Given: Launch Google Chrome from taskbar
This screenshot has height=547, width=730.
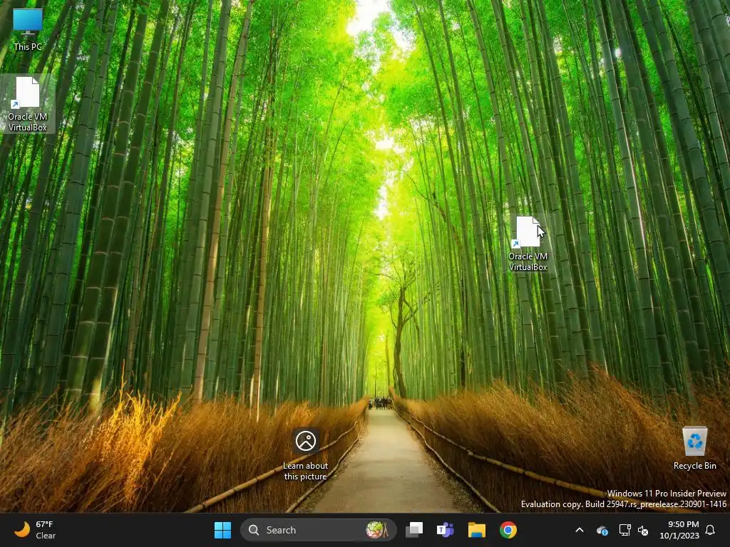Looking at the screenshot, I should (508, 530).
